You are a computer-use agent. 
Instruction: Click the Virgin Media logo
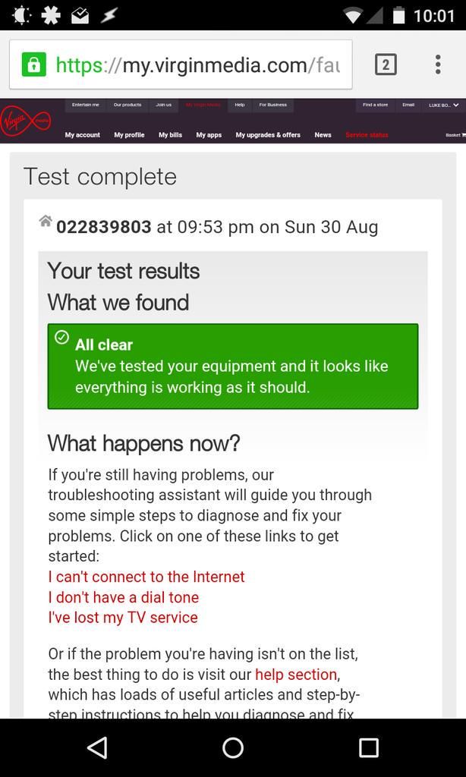[25, 122]
